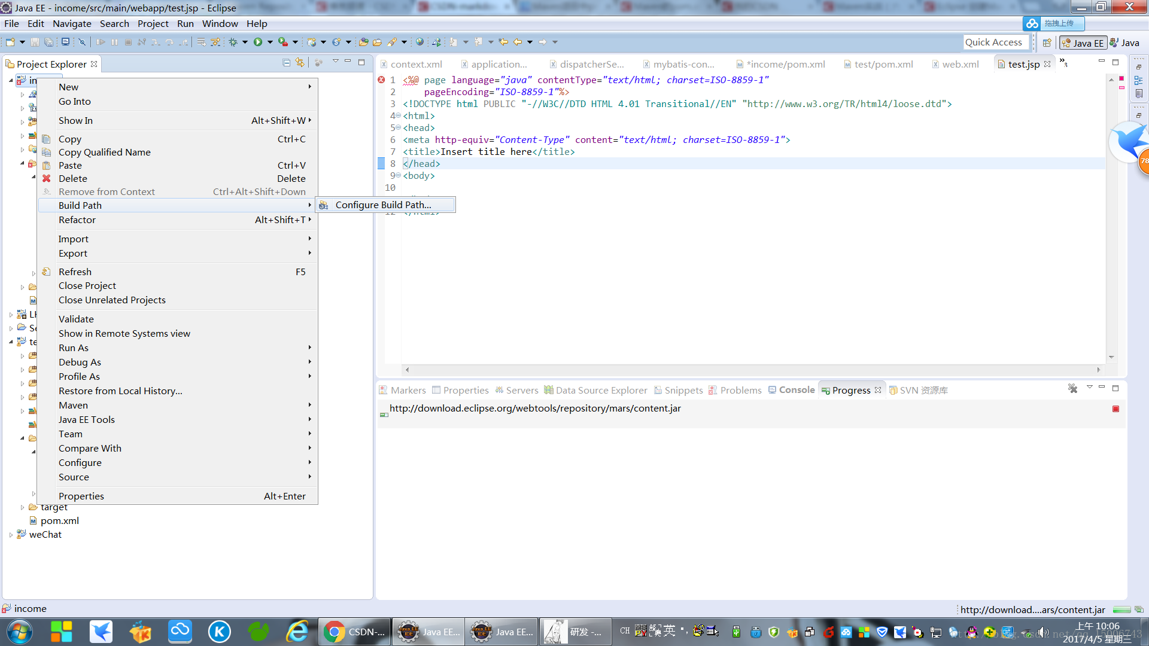Click the New wizard toolbar icon
The width and height of the screenshot is (1149, 646).
pos(10,42)
